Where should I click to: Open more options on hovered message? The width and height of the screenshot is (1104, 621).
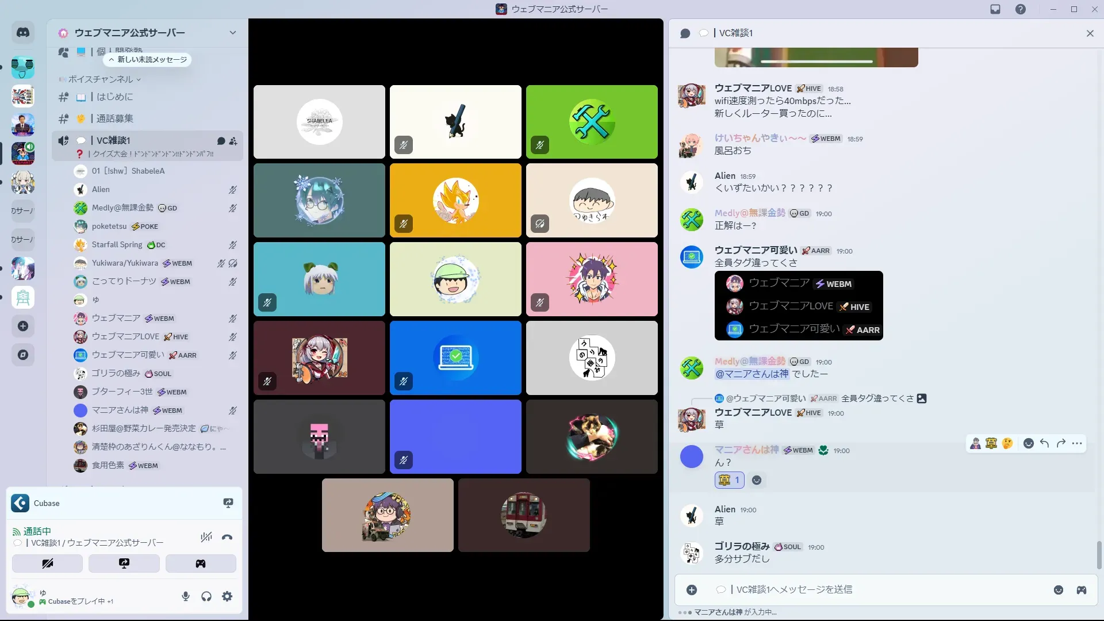tap(1077, 443)
